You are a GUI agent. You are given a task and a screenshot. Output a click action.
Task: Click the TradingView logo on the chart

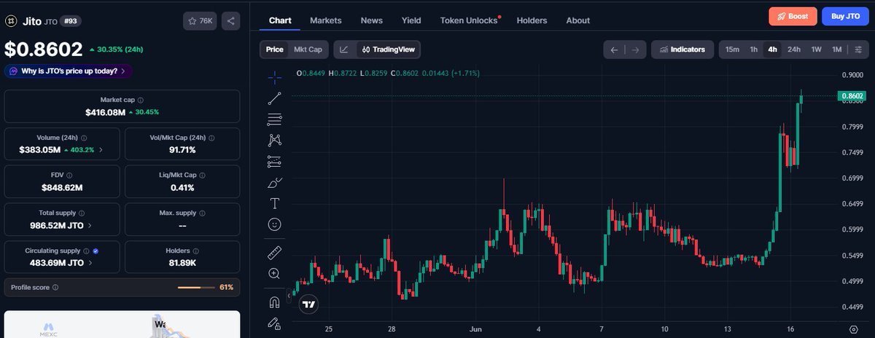pos(309,304)
